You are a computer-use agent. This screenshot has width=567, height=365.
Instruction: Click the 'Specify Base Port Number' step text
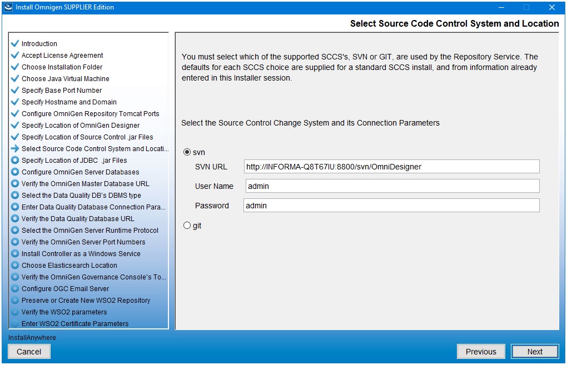tap(62, 90)
